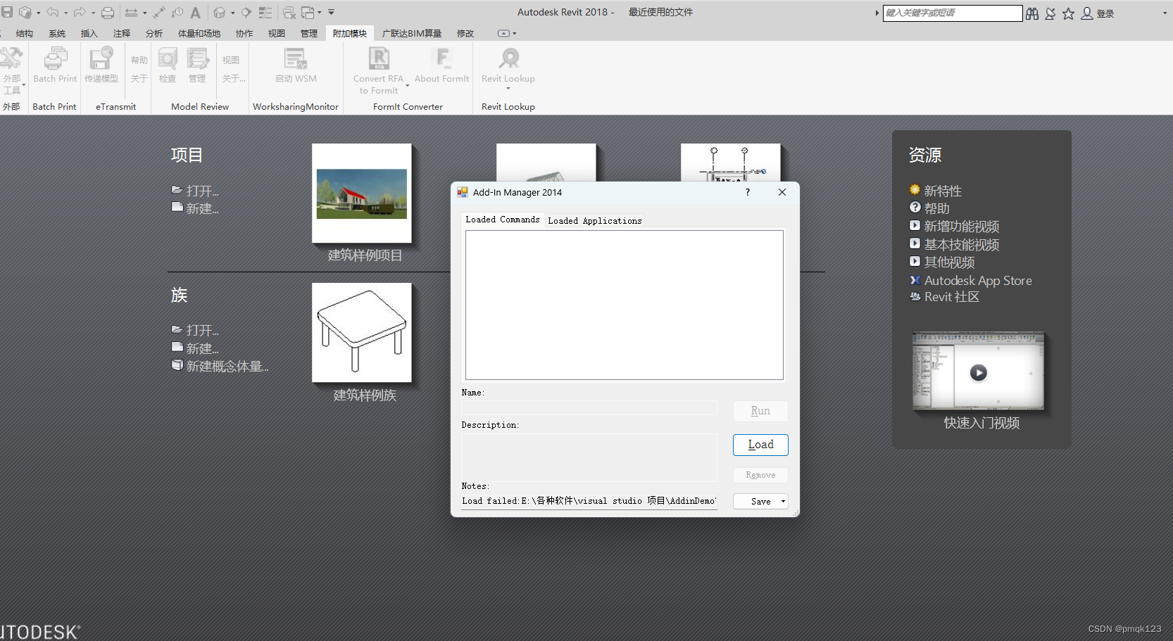Click the Thin Lines icon in quick access
The image size is (1173, 641).
click(265, 12)
